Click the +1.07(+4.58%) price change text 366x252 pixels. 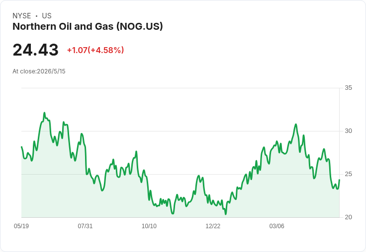click(x=95, y=50)
